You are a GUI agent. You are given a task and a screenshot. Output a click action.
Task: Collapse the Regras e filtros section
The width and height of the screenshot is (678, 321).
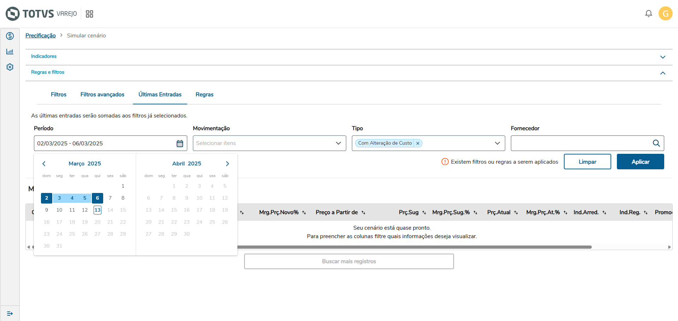pos(662,73)
